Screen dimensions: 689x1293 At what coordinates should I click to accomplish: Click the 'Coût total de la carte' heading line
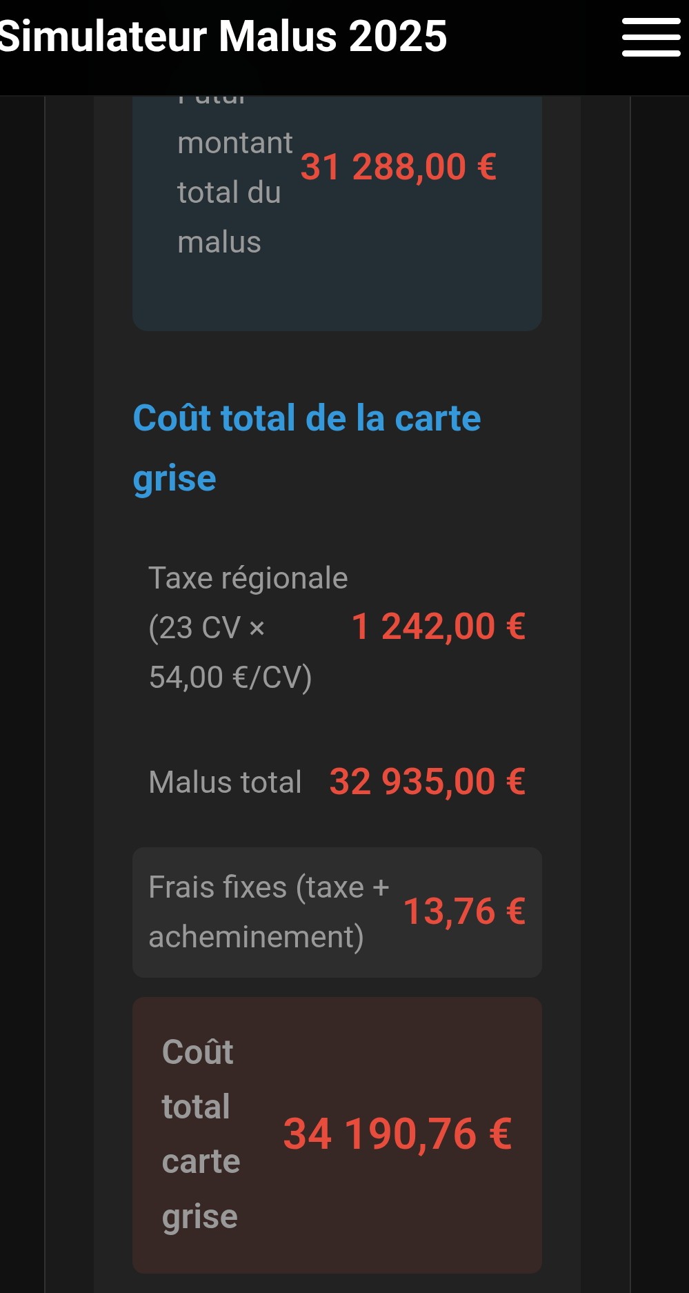(306, 418)
